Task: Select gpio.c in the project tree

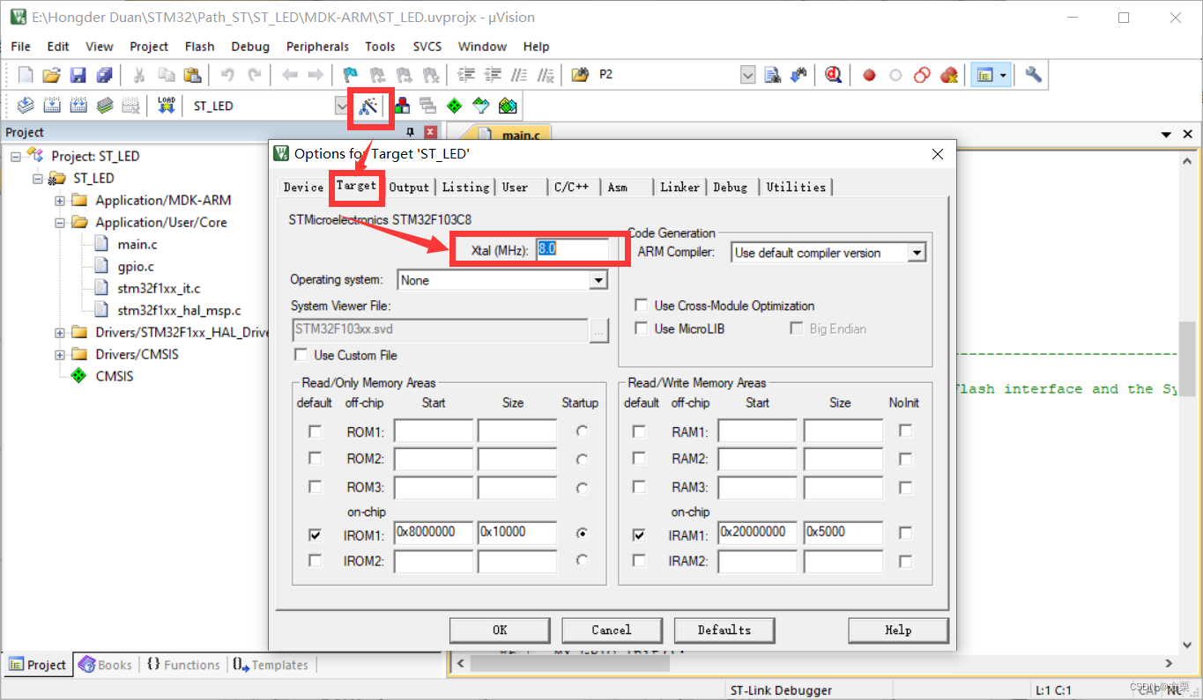Action: [x=137, y=266]
